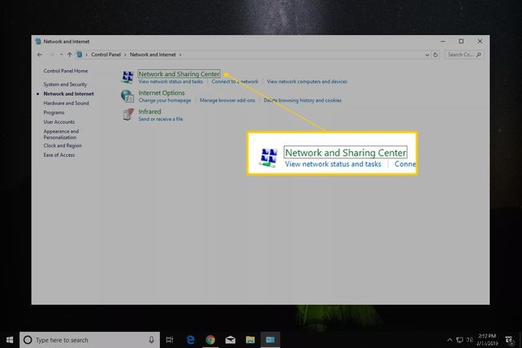
Task: Open address bar history dropdown
Action: pos(427,55)
